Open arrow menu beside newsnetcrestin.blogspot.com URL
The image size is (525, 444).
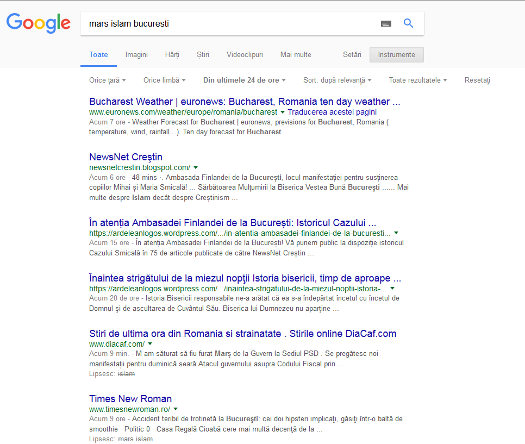click(x=196, y=168)
